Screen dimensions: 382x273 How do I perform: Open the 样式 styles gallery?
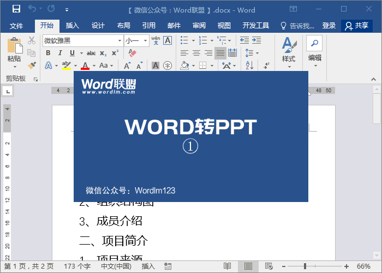[x=289, y=52]
